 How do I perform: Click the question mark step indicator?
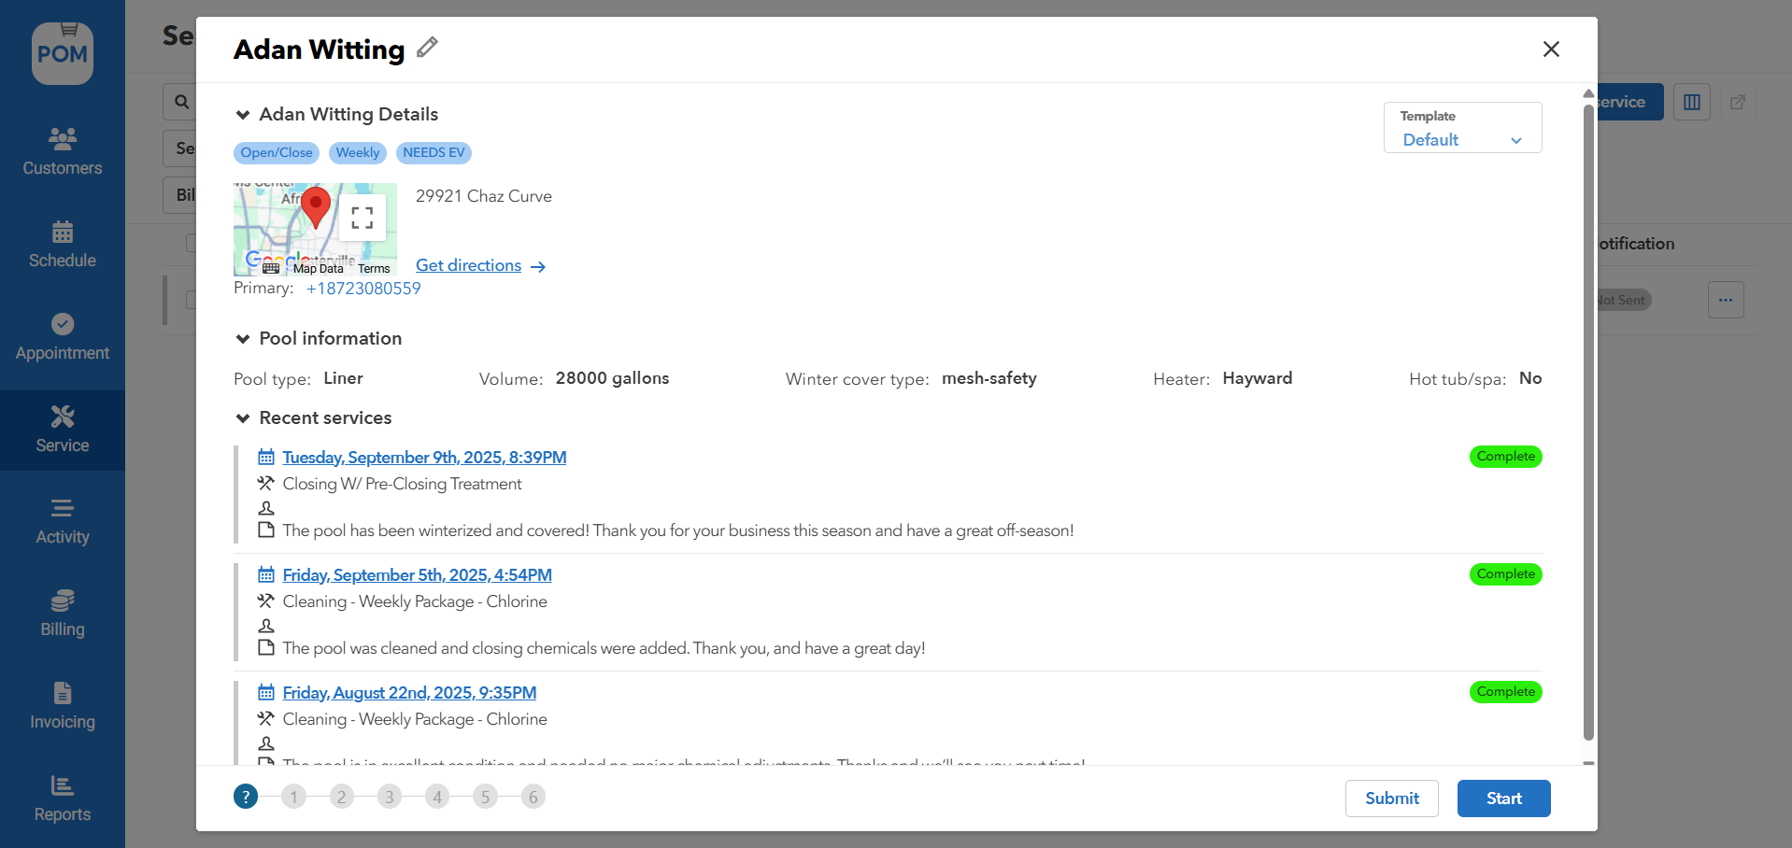pos(246,797)
